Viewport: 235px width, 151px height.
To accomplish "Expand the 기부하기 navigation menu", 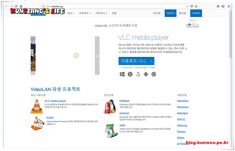I will [101, 13].
